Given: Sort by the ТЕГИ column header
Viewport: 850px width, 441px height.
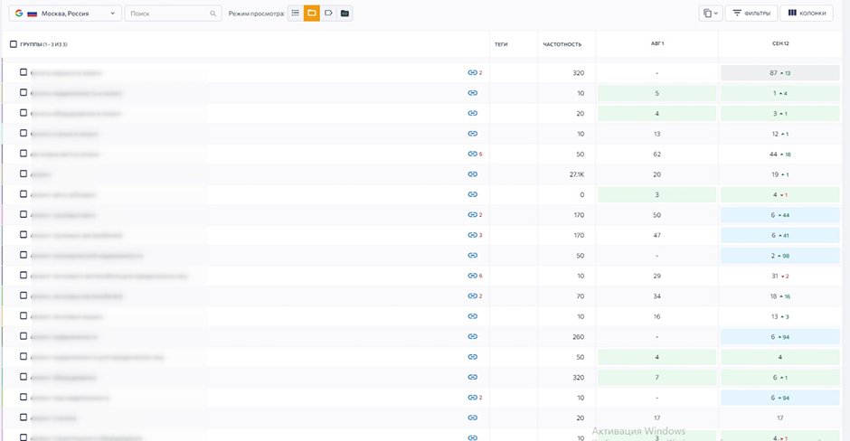Looking at the screenshot, I should 501,44.
